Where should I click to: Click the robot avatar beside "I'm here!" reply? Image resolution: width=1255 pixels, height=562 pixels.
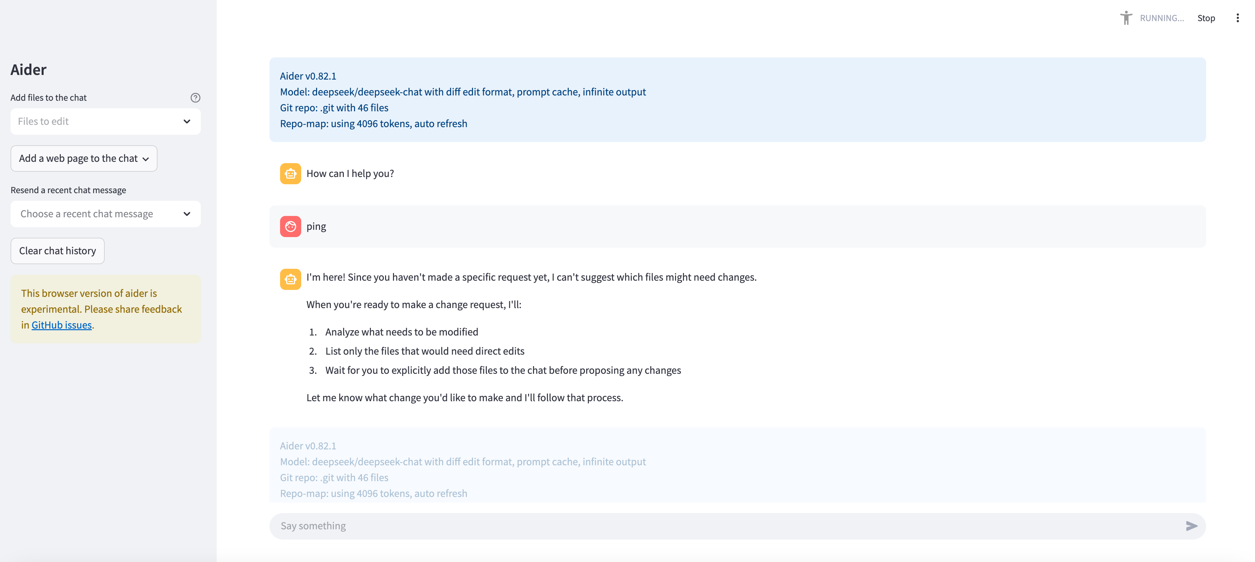pos(290,279)
